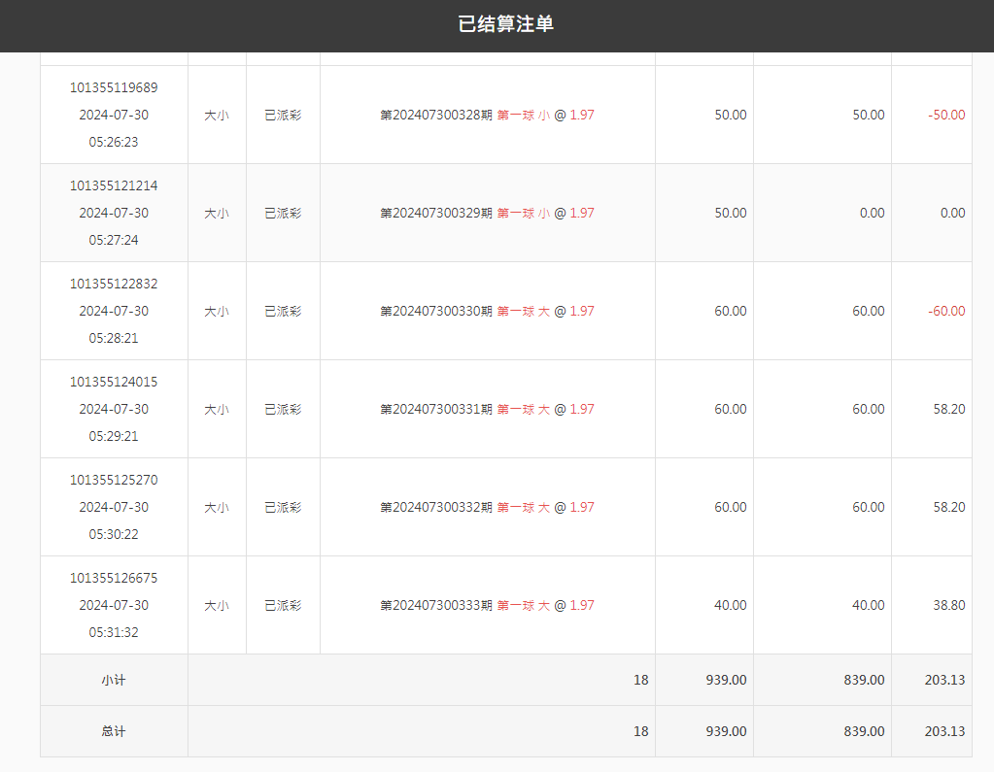Click the 38.80 win result
The width and height of the screenshot is (994, 772).
point(949,605)
